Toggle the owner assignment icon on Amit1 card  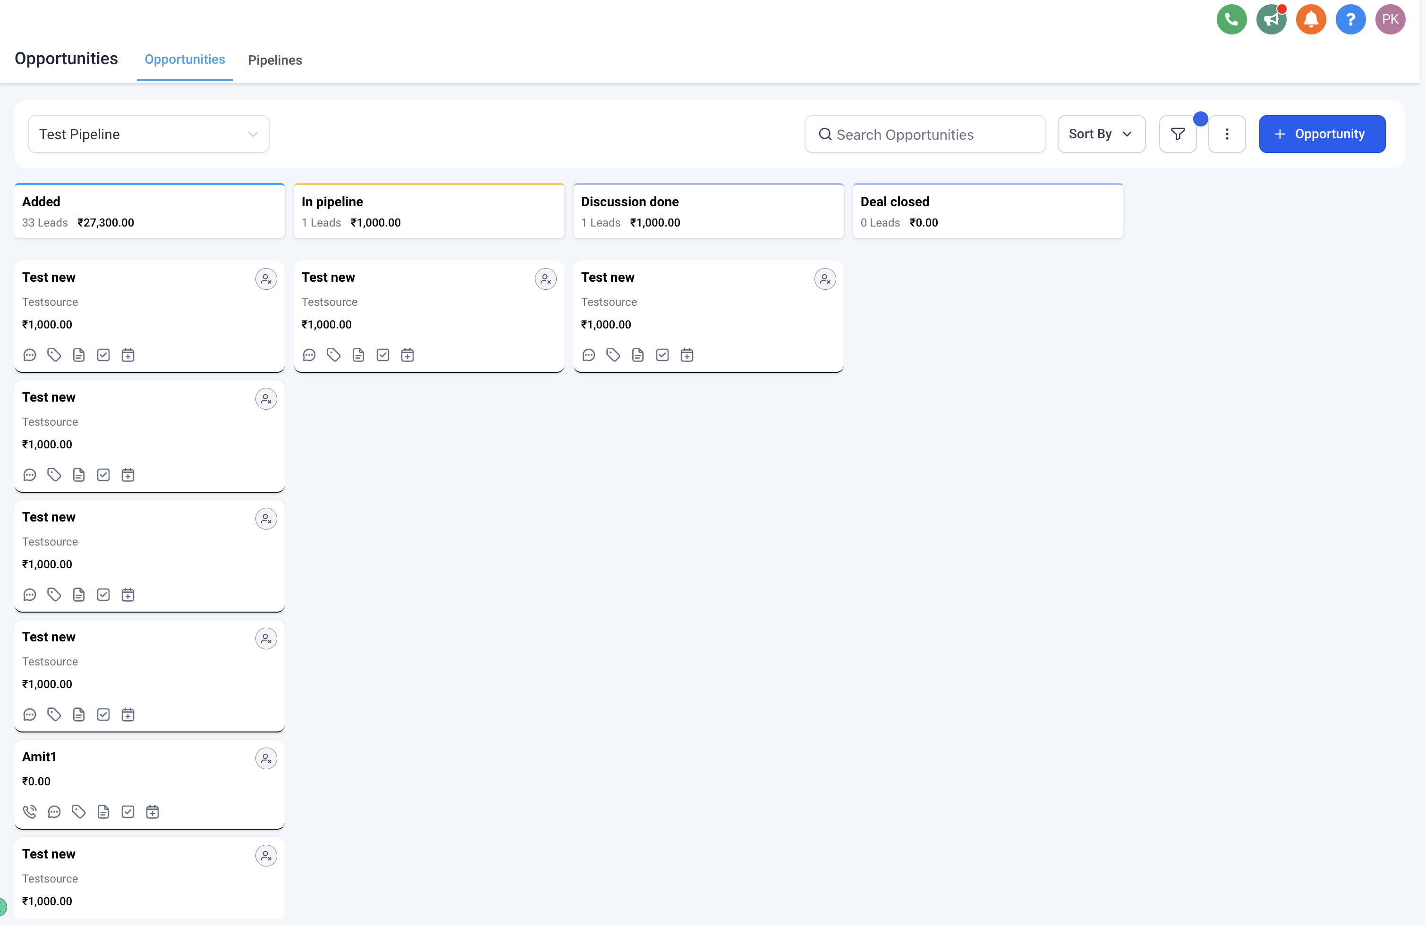266,758
